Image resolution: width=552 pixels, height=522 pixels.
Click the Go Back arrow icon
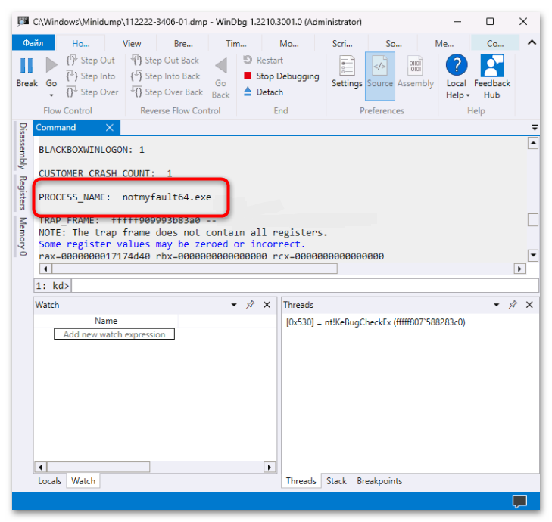coord(221,66)
